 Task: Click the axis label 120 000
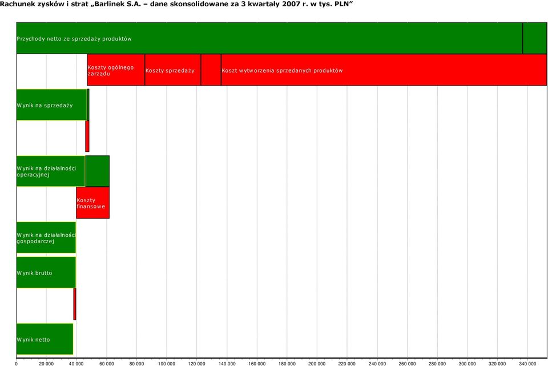coord(197,364)
